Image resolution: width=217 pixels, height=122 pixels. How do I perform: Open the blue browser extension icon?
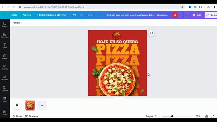tap(190, 7)
